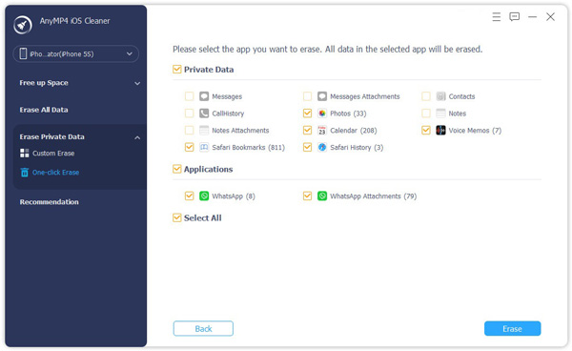Click the Calendar app icon
Viewport: 572px width, 351px height.
point(322,131)
